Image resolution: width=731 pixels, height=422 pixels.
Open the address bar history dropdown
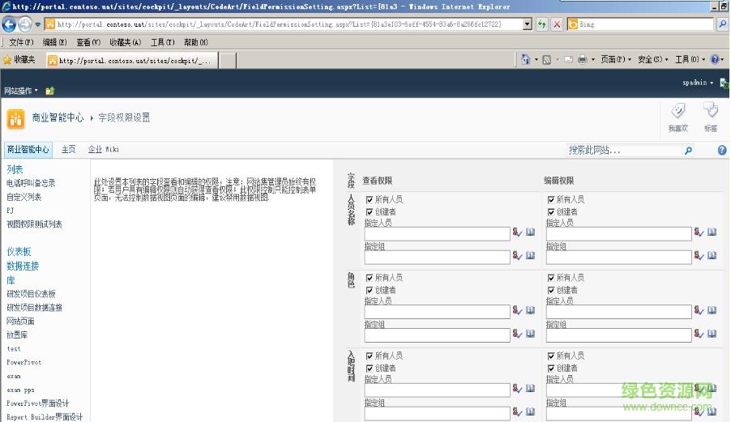pos(528,24)
